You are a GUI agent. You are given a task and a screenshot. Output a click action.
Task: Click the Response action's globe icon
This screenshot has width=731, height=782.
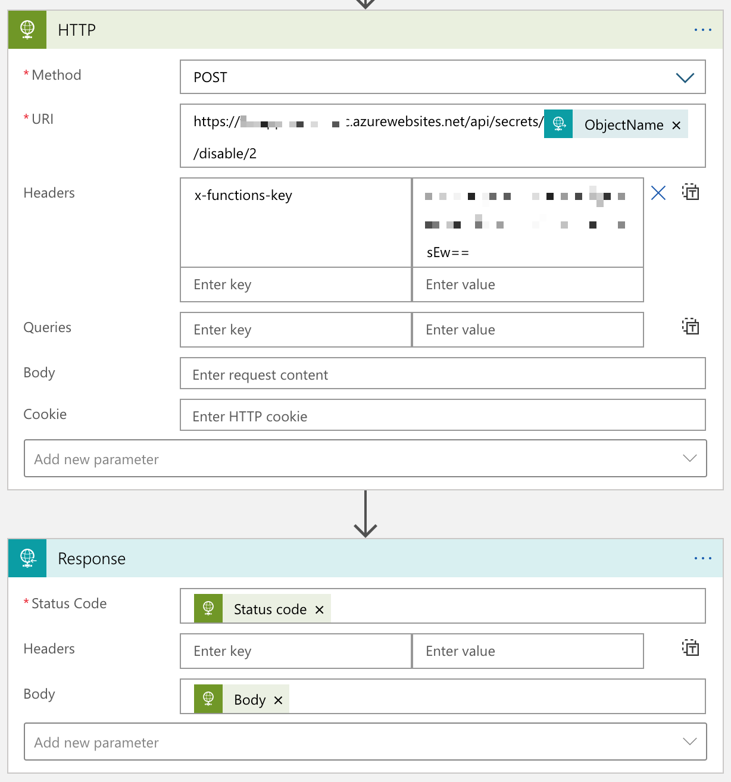coord(27,558)
